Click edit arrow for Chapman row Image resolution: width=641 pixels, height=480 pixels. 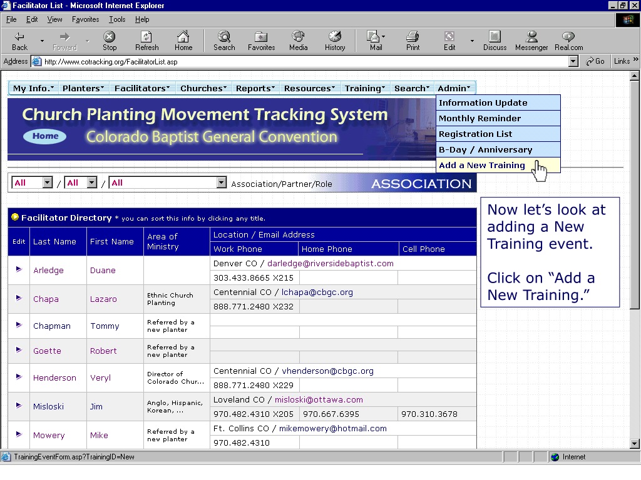click(x=19, y=325)
